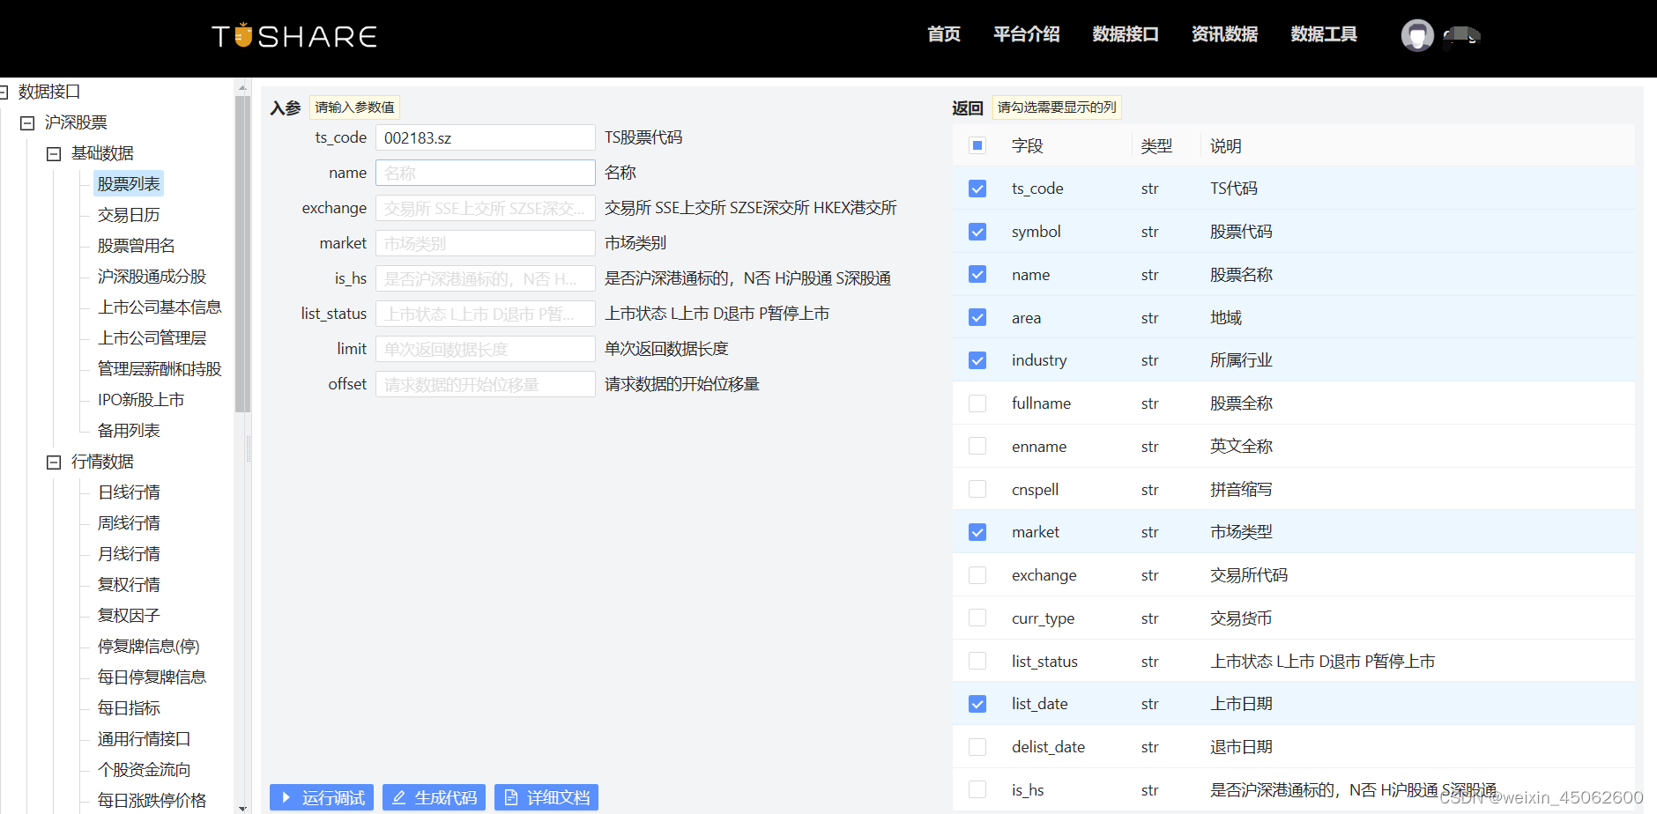Toggle the select-all columns header checkbox
Screen dimensions: 1657x814
tap(977, 145)
